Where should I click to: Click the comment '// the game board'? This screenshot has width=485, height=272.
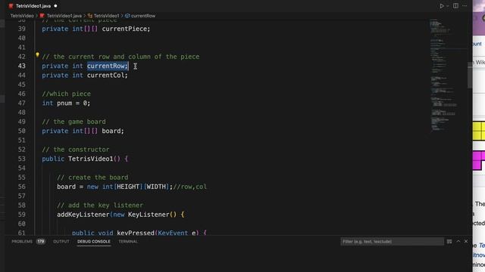74,122
